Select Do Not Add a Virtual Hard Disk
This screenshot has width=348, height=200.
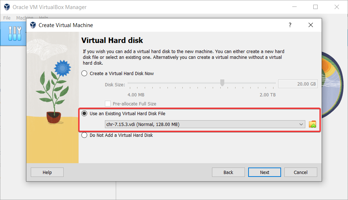(x=84, y=135)
